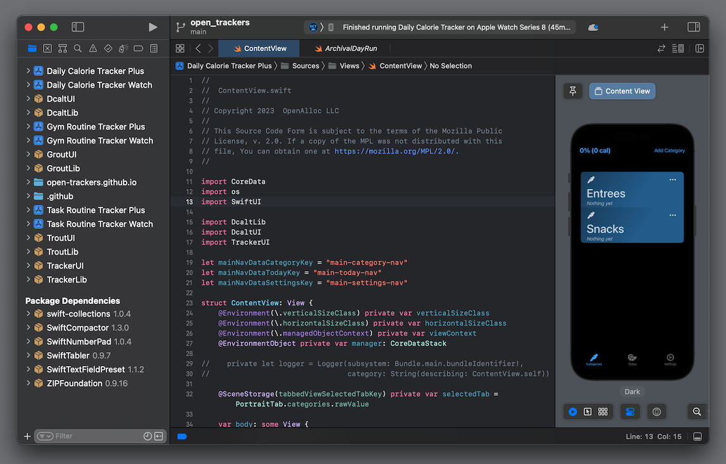
Task: Click the Xcode Cloud status icon
Action: click(x=593, y=27)
